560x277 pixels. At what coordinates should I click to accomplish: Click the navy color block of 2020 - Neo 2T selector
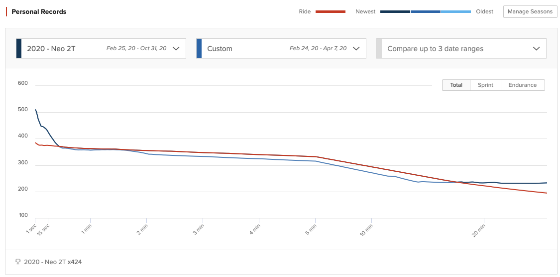(19, 49)
